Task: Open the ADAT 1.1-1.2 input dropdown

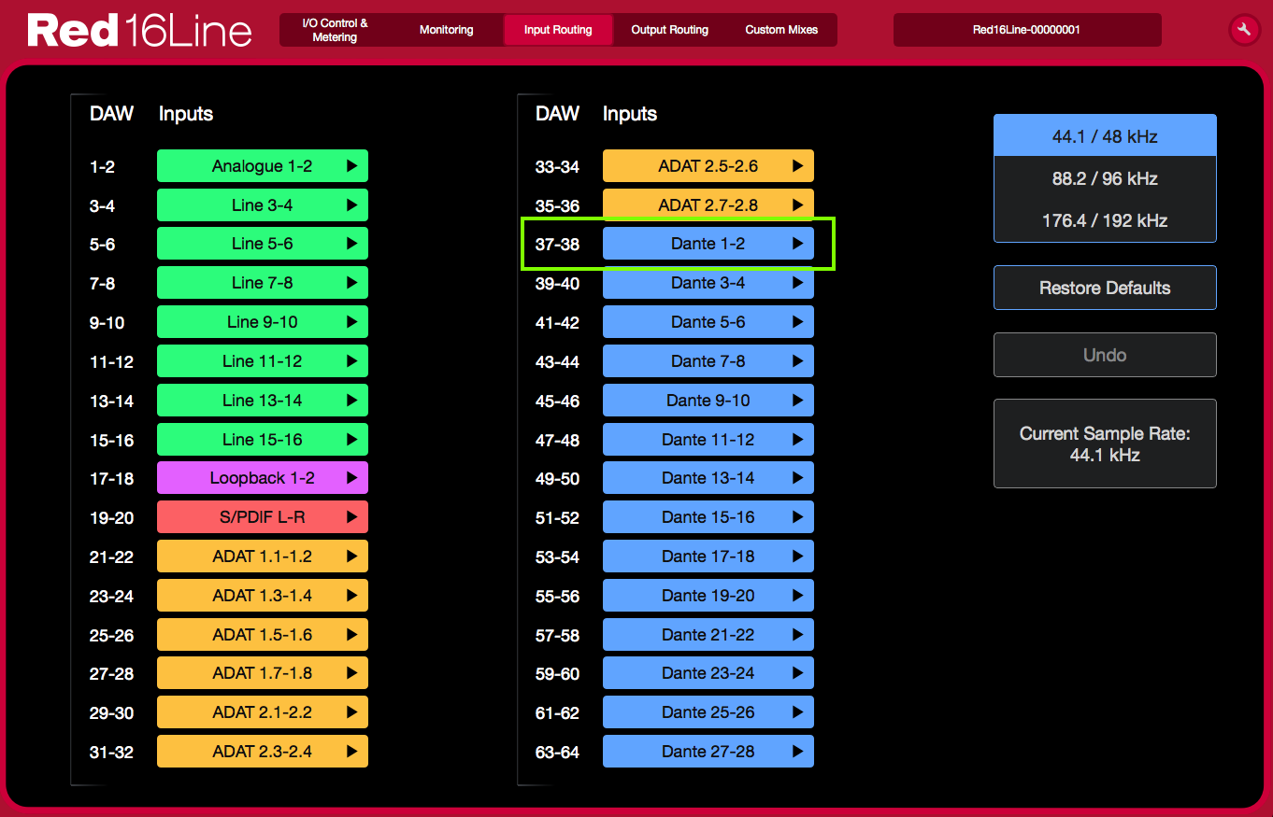Action: pos(263,556)
